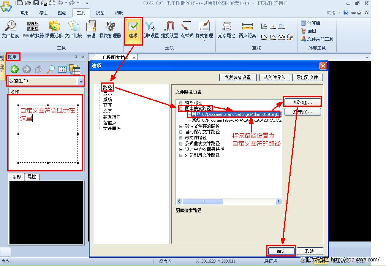Click the 修改(M)... button
This screenshot has height=266, width=386.
302,102
